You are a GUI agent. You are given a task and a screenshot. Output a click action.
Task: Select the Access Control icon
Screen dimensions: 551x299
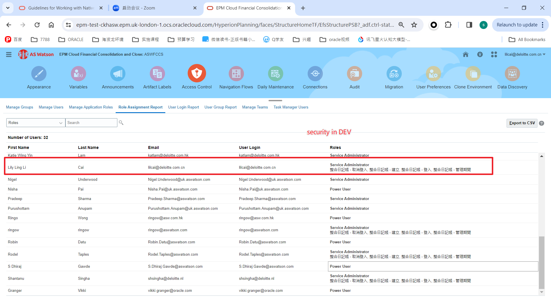pos(197,73)
